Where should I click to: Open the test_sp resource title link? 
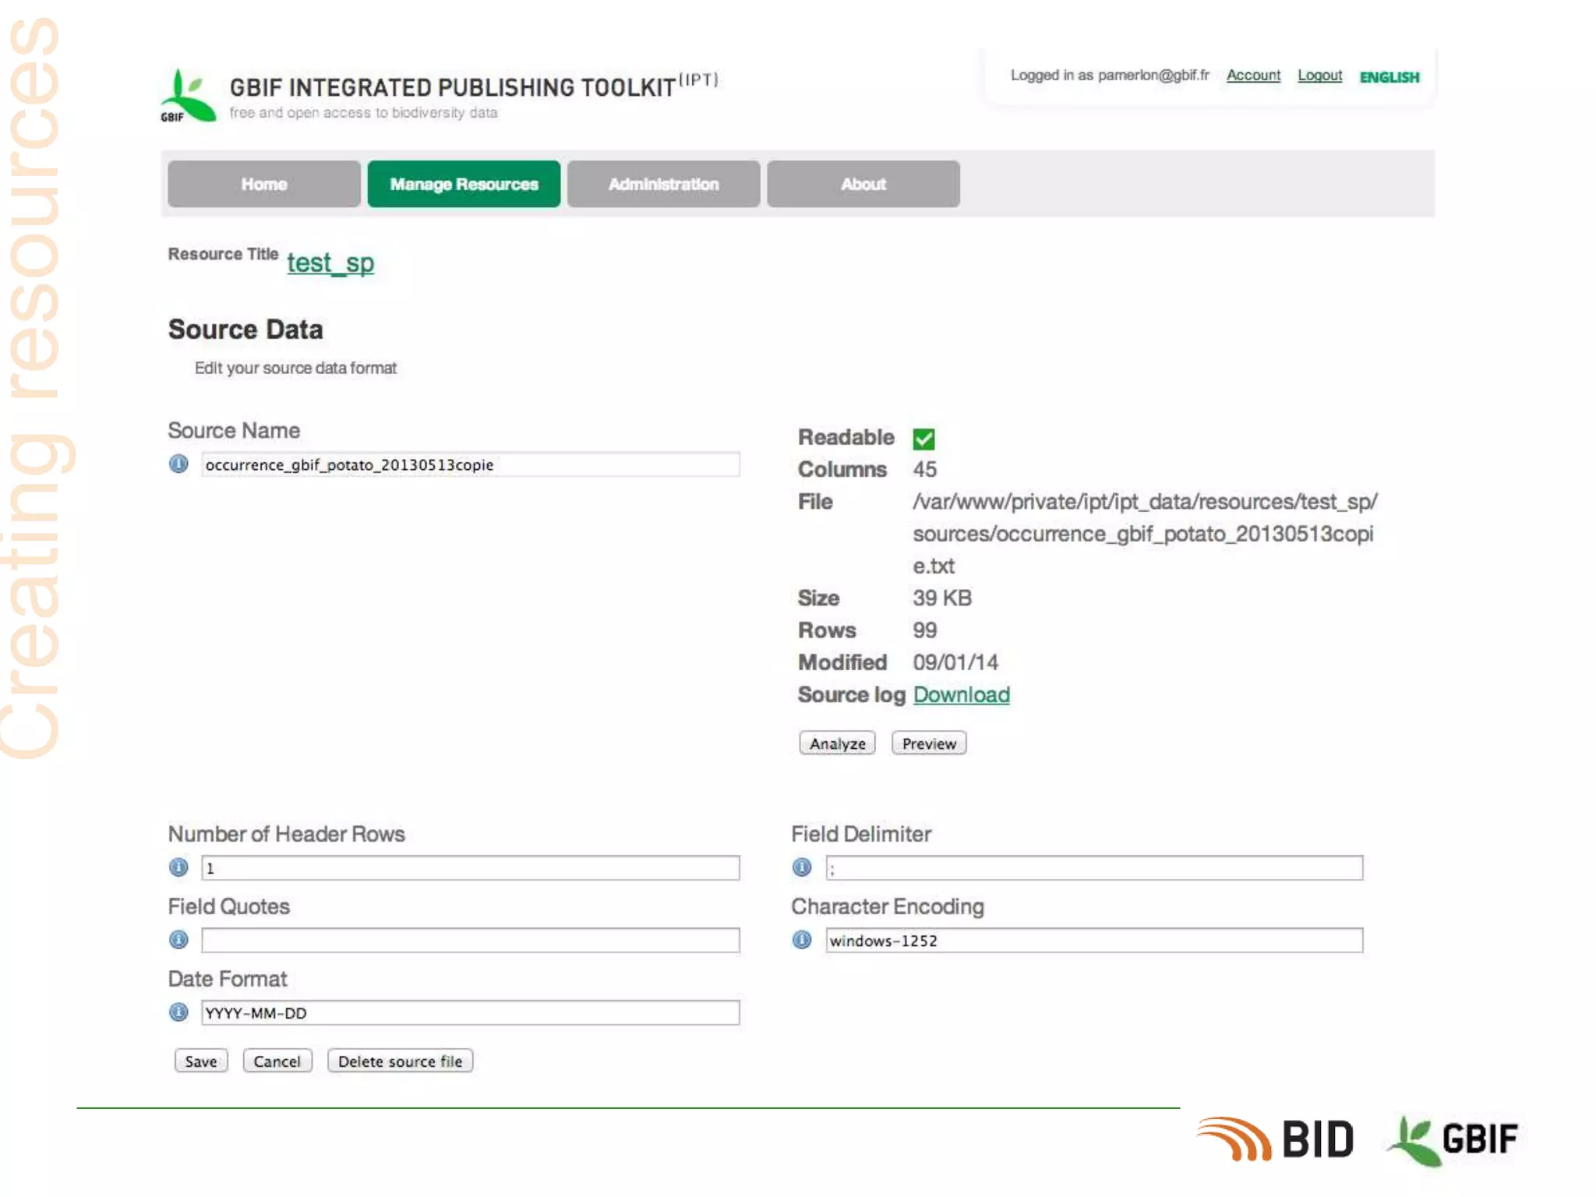(330, 263)
